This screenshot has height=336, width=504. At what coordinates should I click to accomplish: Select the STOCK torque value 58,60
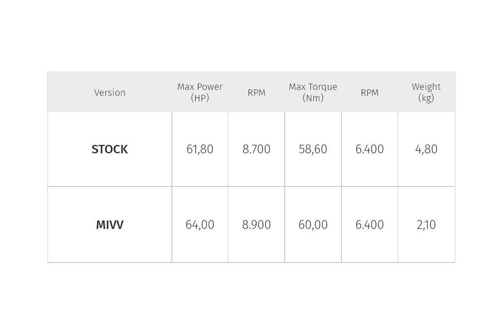313,150
